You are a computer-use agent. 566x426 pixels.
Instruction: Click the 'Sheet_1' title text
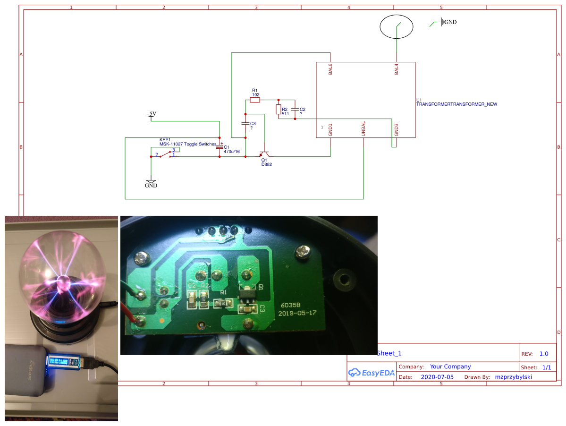[x=389, y=353]
